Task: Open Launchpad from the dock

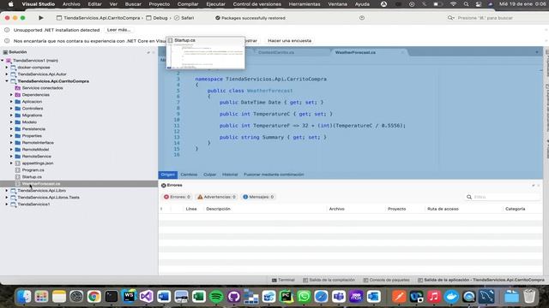Action: coord(41,297)
